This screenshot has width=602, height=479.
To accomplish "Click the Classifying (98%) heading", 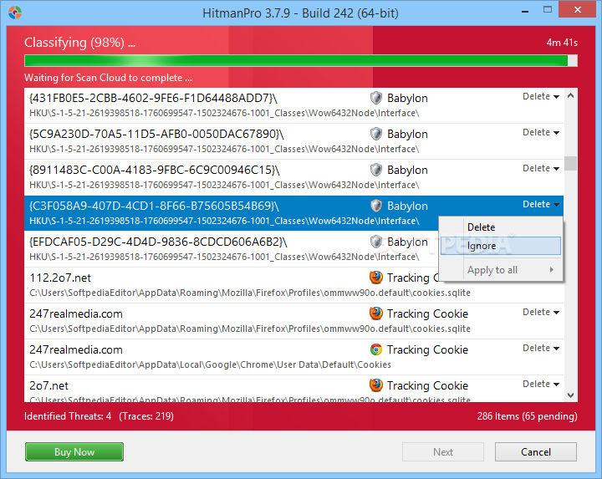I will (80, 43).
